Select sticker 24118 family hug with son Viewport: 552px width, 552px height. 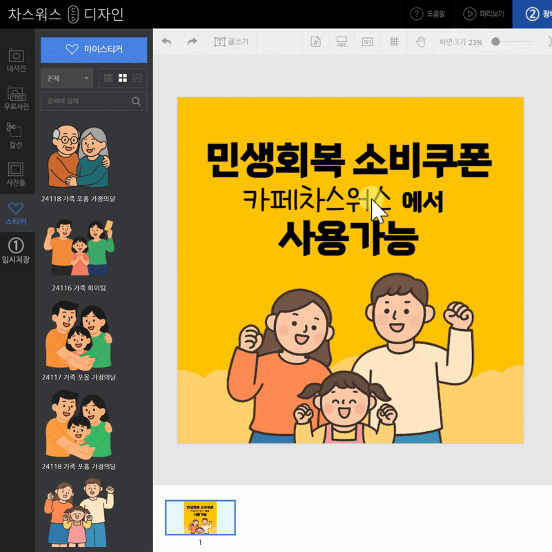79,424
